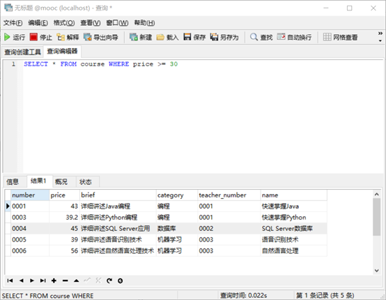The width and height of the screenshot is (386, 300).
Task: Open the Find (查找) magnifier tool
Action: point(261,37)
